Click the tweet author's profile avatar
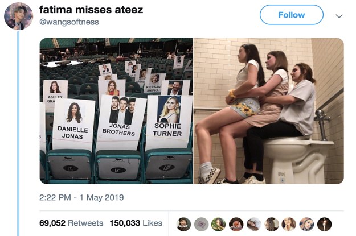 (18, 16)
